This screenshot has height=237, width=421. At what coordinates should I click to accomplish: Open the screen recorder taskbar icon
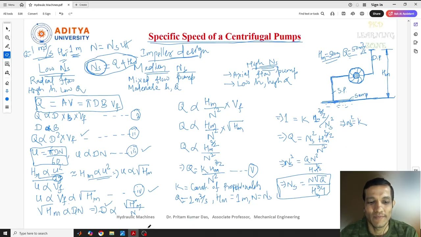pos(144,233)
